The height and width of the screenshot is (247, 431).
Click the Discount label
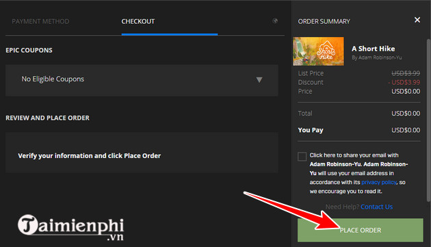tap(311, 82)
